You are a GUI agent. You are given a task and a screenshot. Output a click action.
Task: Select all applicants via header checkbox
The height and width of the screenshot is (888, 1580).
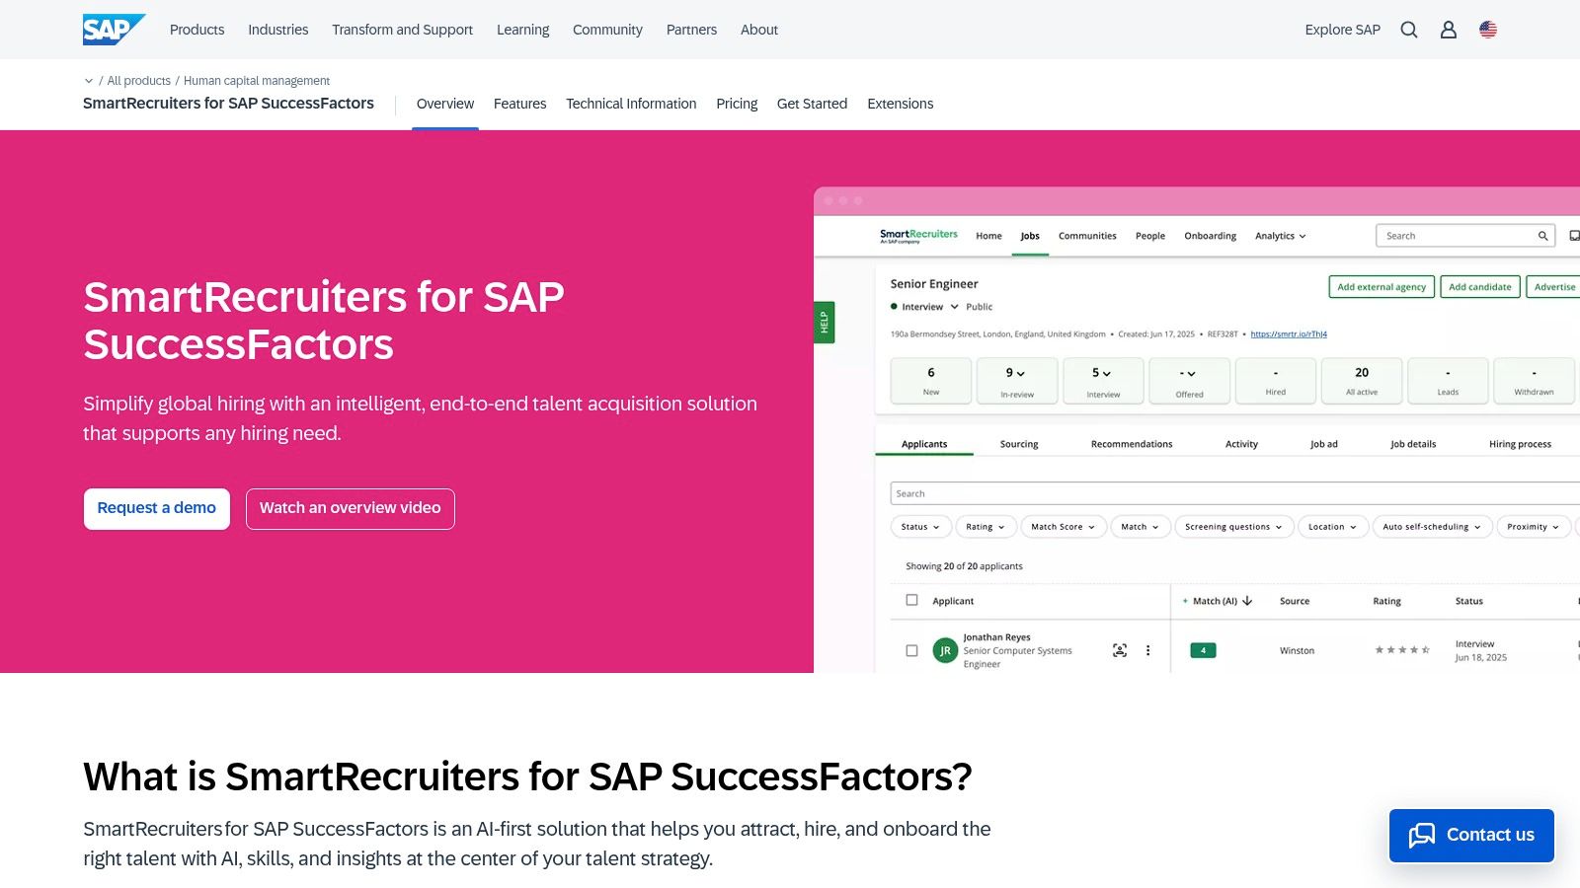[x=911, y=600]
